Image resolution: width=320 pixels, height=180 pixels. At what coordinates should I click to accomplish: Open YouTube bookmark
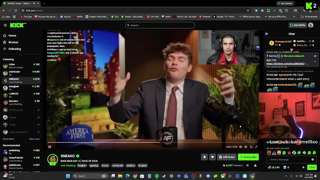click(26, 17)
